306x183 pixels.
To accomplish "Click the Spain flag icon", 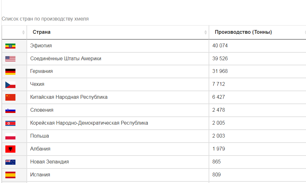I will click(10, 175).
